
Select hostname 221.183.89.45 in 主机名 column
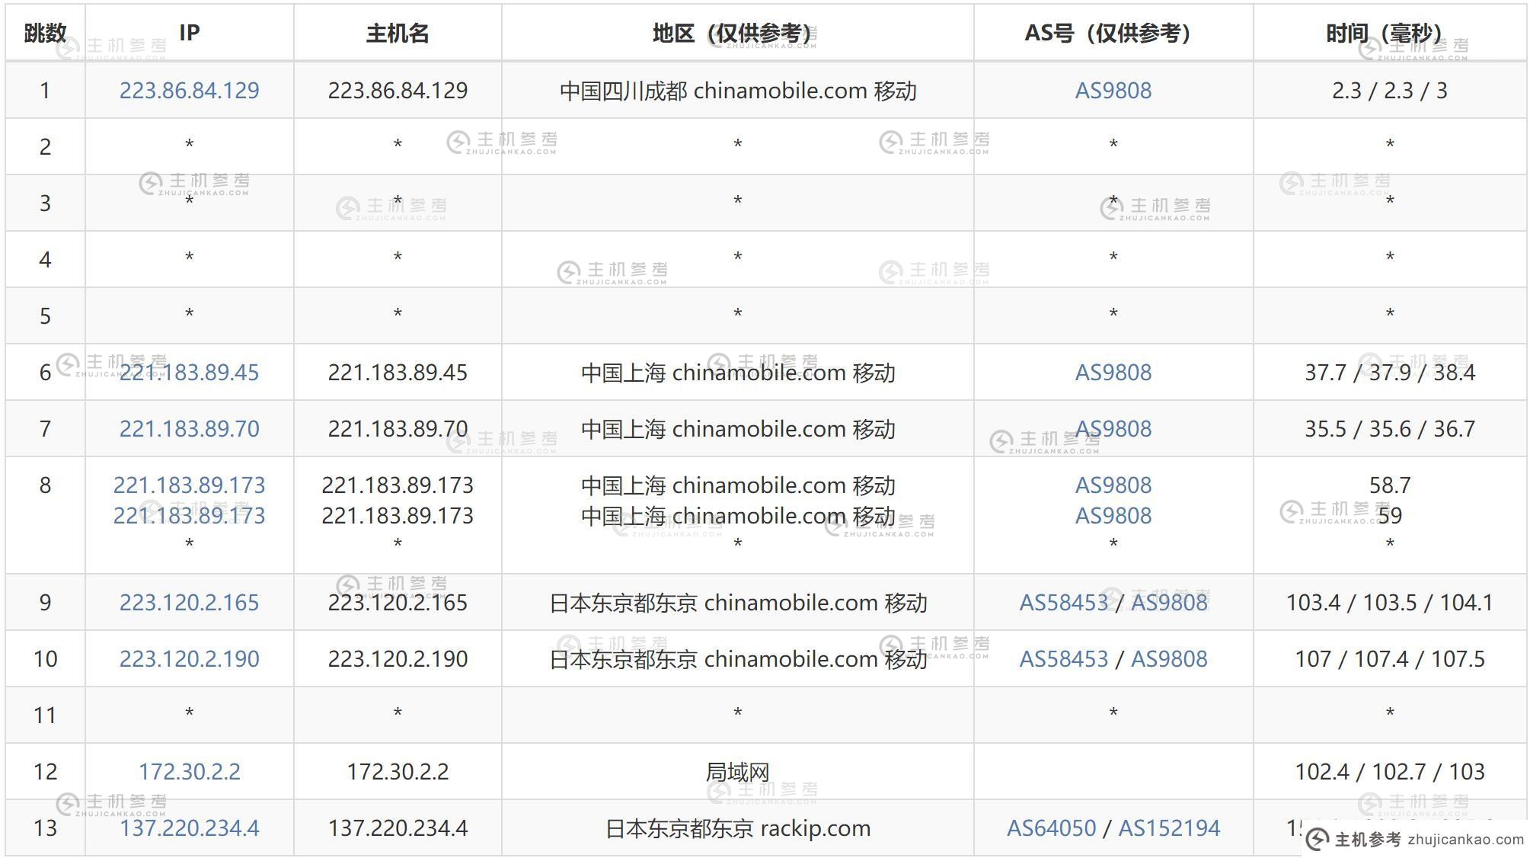398,373
